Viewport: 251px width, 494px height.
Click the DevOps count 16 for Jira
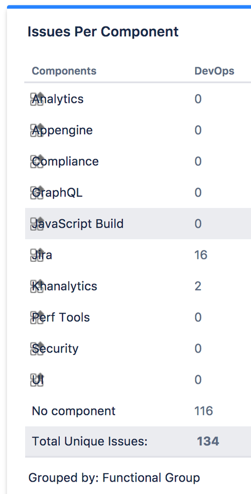coord(201,255)
